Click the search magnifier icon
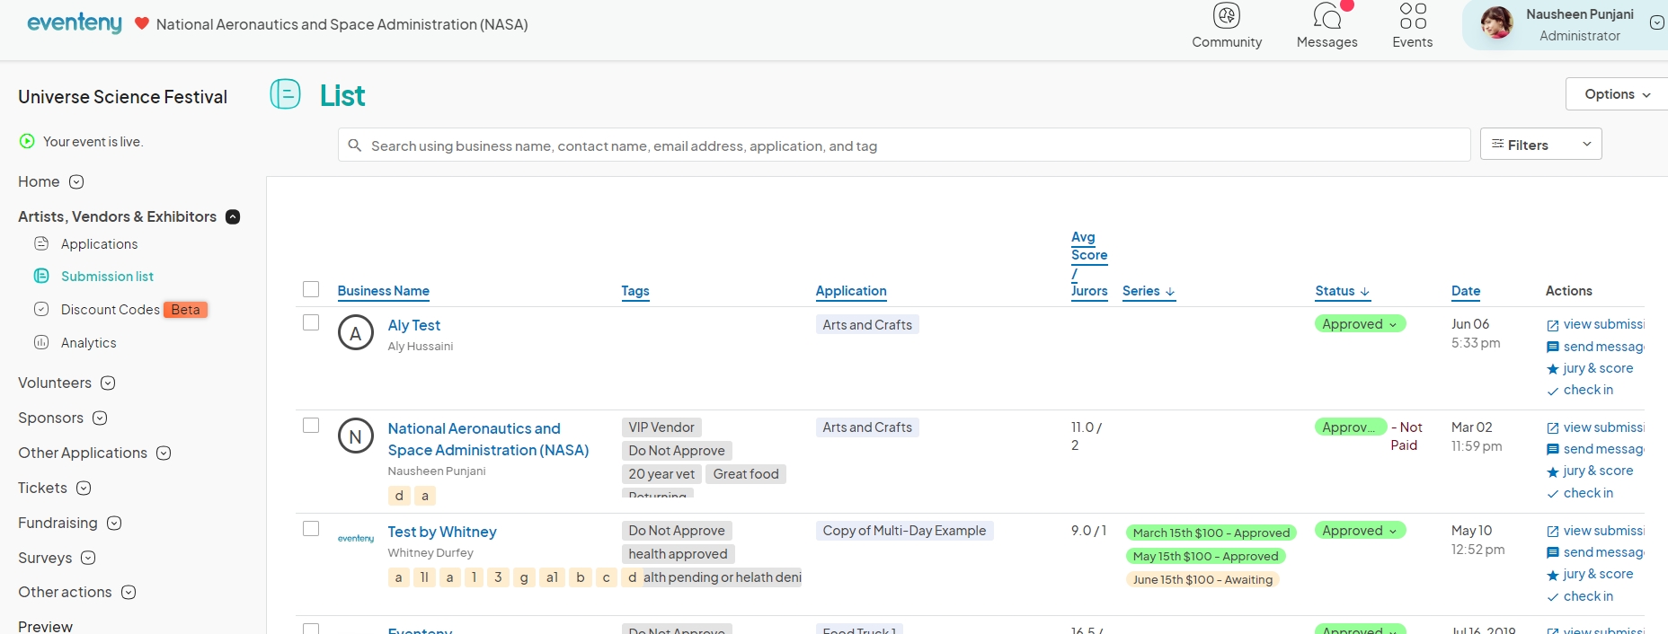1668x634 pixels. tap(355, 145)
